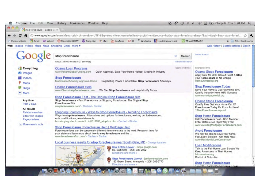The image size is (260, 181).
Task: Open Related searches filter
Action: pos(33,112)
